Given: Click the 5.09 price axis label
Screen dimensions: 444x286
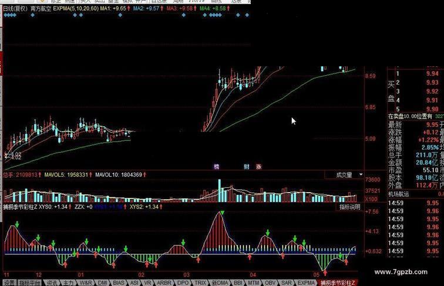Looking at the screenshot, I should pos(371,139).
